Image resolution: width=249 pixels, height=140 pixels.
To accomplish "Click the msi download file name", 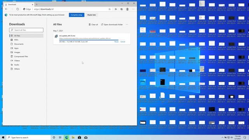I will pos(67,36).
